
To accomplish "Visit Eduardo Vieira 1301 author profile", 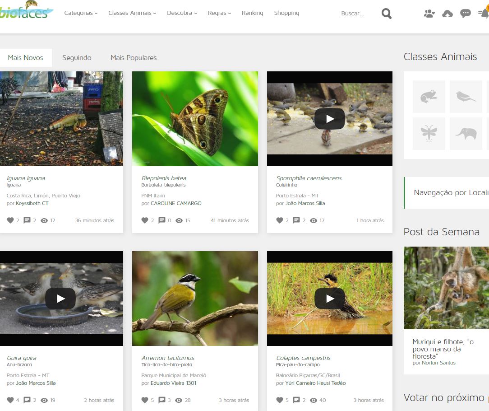I will pos(173,383).
